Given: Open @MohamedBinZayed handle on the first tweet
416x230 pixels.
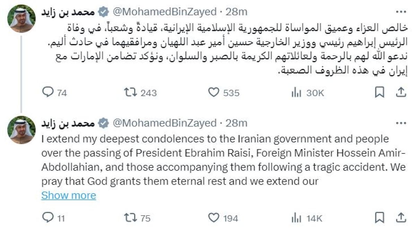Looking at the screenshot, I should (x=165, y=12).
